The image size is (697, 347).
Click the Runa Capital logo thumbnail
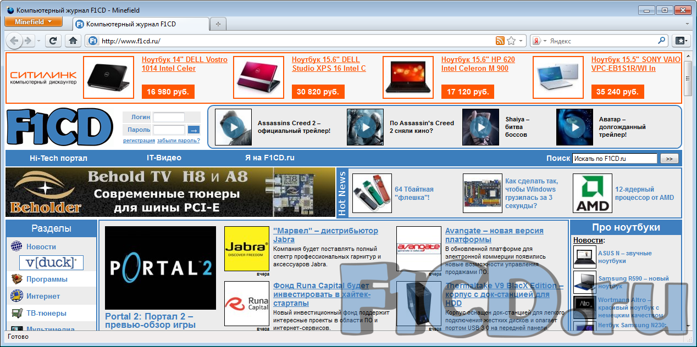pos(247,304)
